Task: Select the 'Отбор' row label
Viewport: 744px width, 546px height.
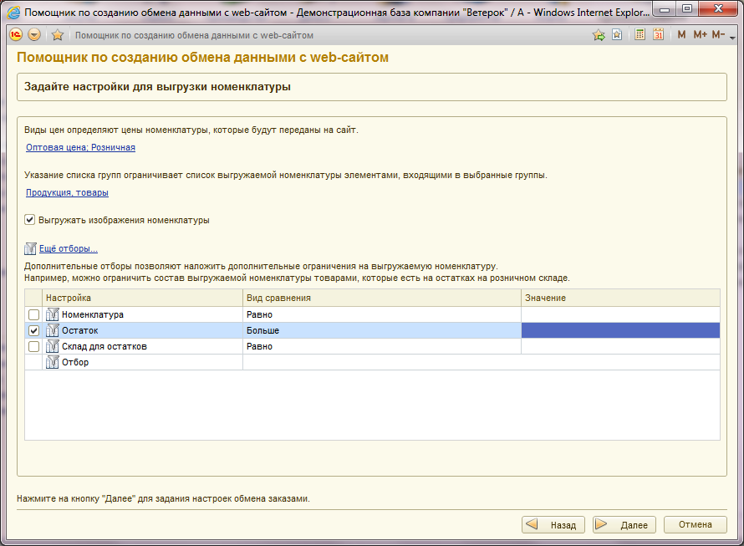Action: (x=75, y=362)
